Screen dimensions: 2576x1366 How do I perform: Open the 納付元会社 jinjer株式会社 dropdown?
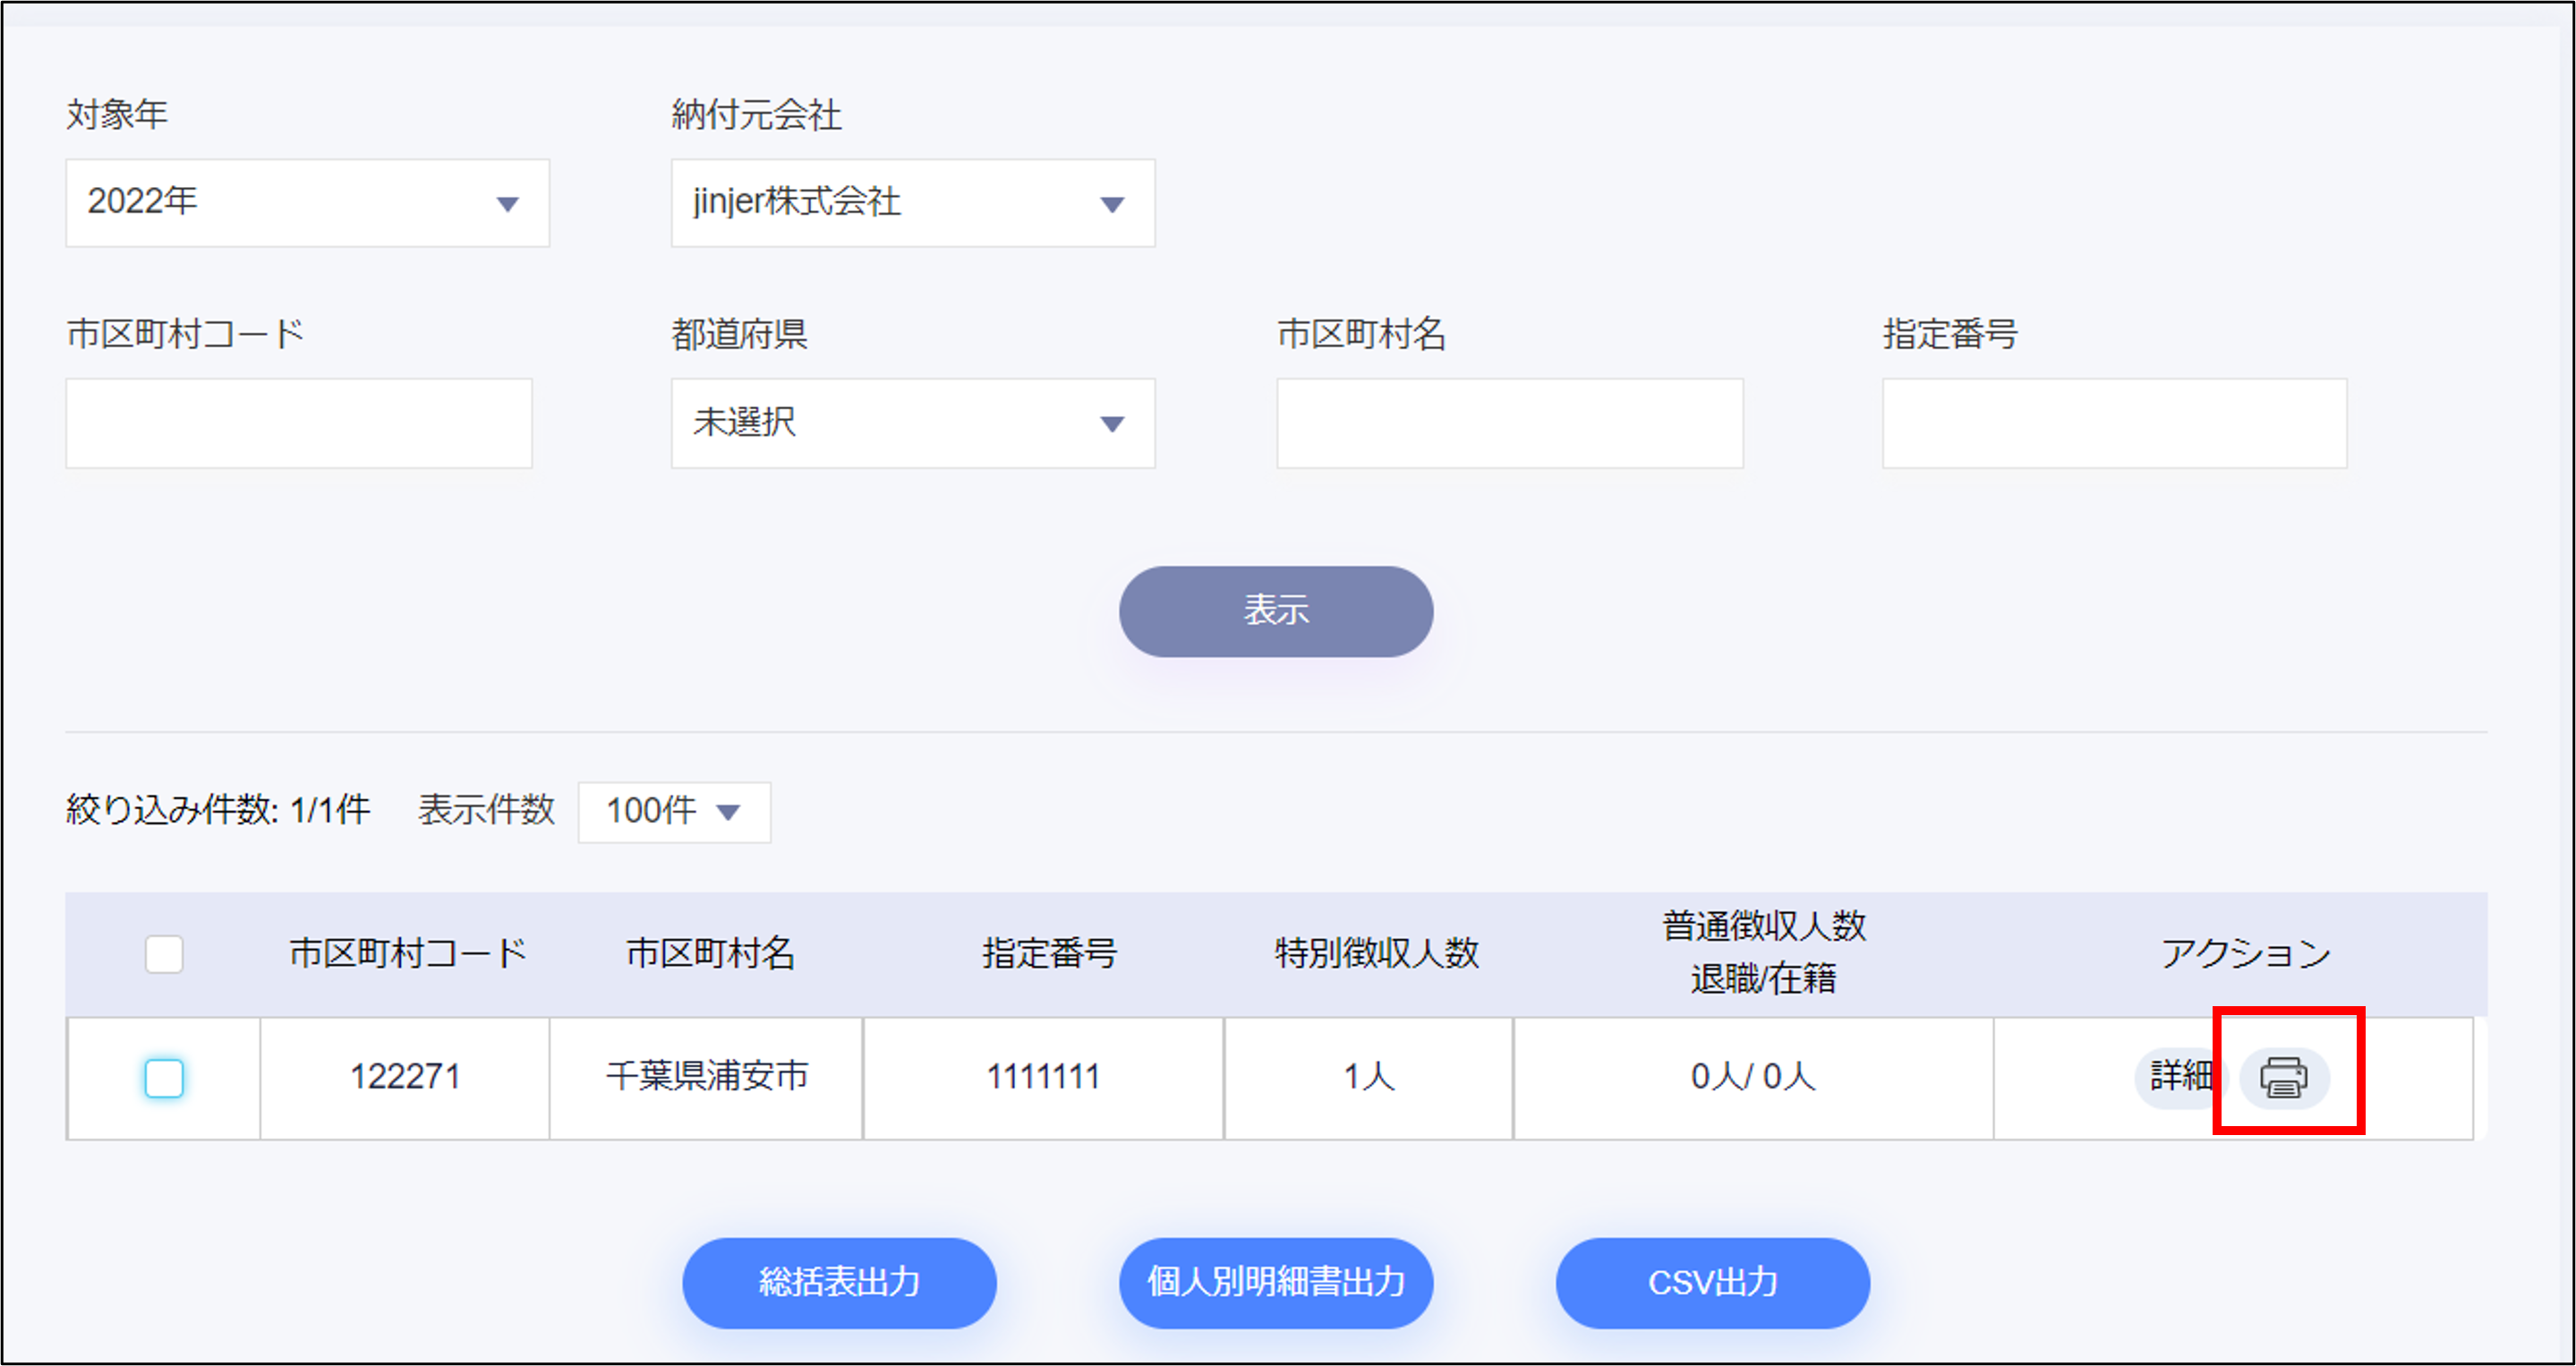(912, 203)
